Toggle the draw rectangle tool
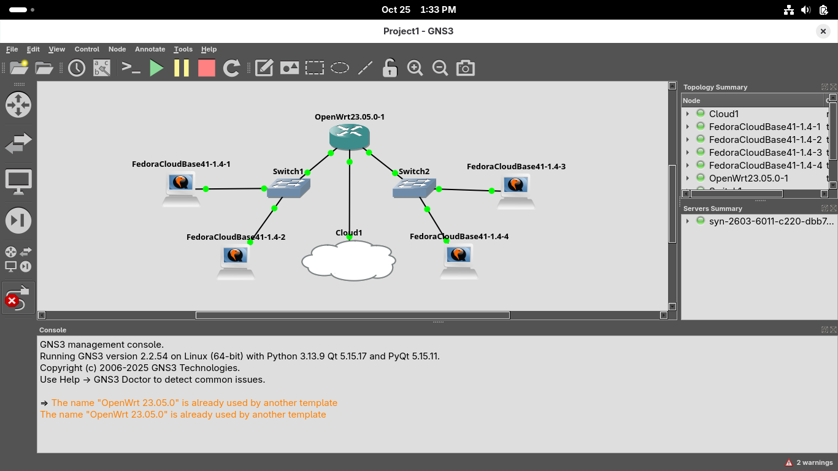838x471 pixels. [315, 68]
